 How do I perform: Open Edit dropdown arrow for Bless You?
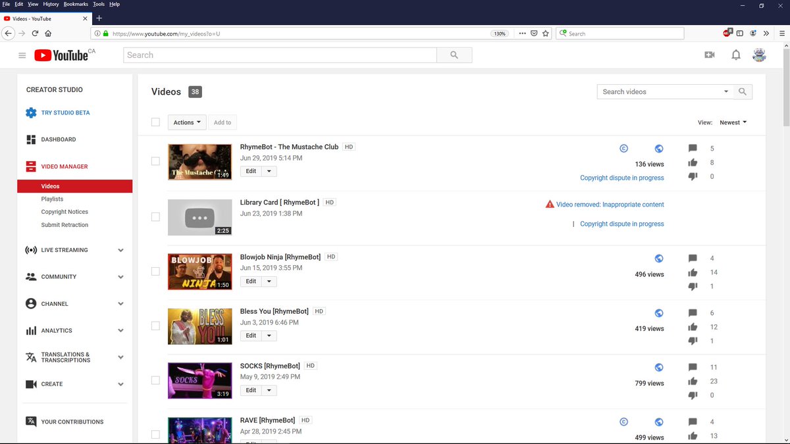(269, 336)
